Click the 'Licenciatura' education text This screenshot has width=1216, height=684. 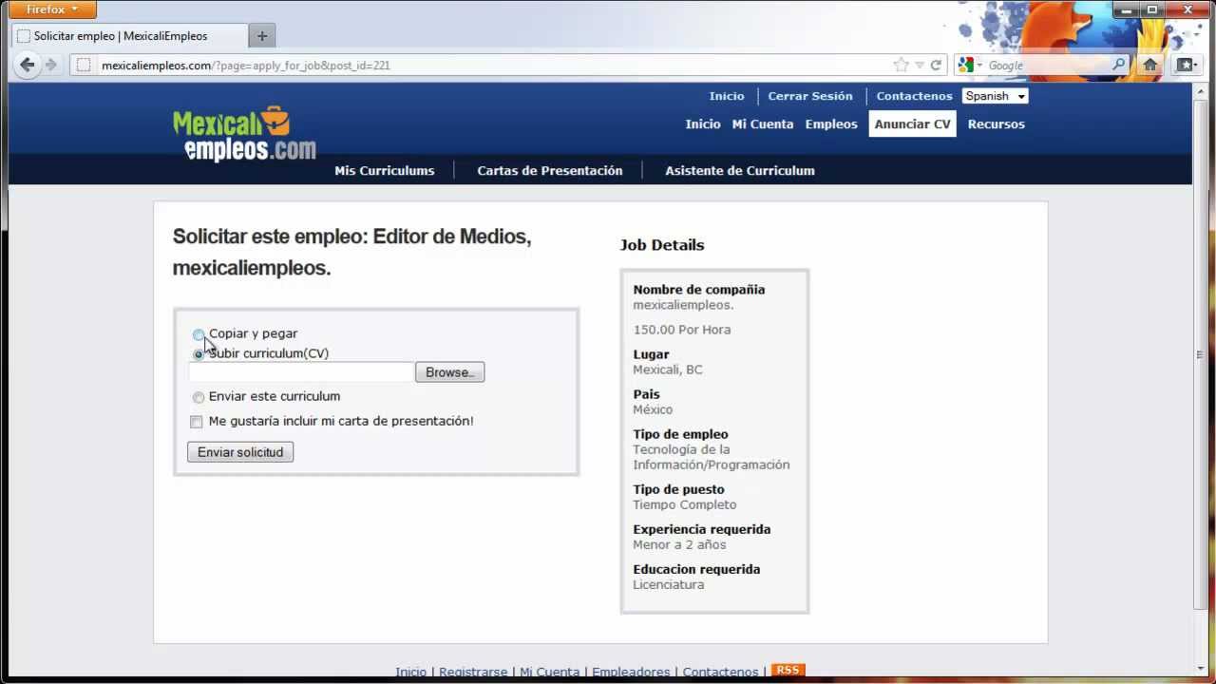(x=669, y=584)
